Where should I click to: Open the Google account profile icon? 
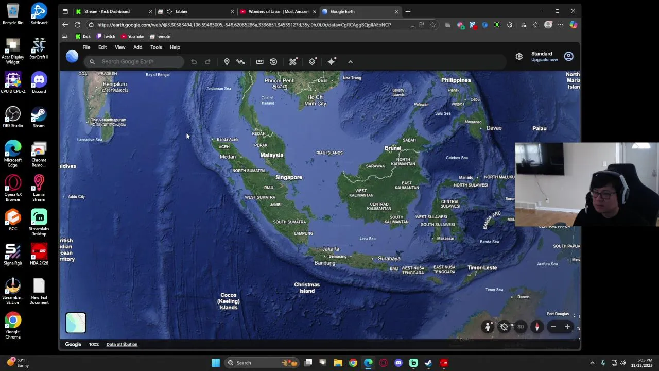568,56
